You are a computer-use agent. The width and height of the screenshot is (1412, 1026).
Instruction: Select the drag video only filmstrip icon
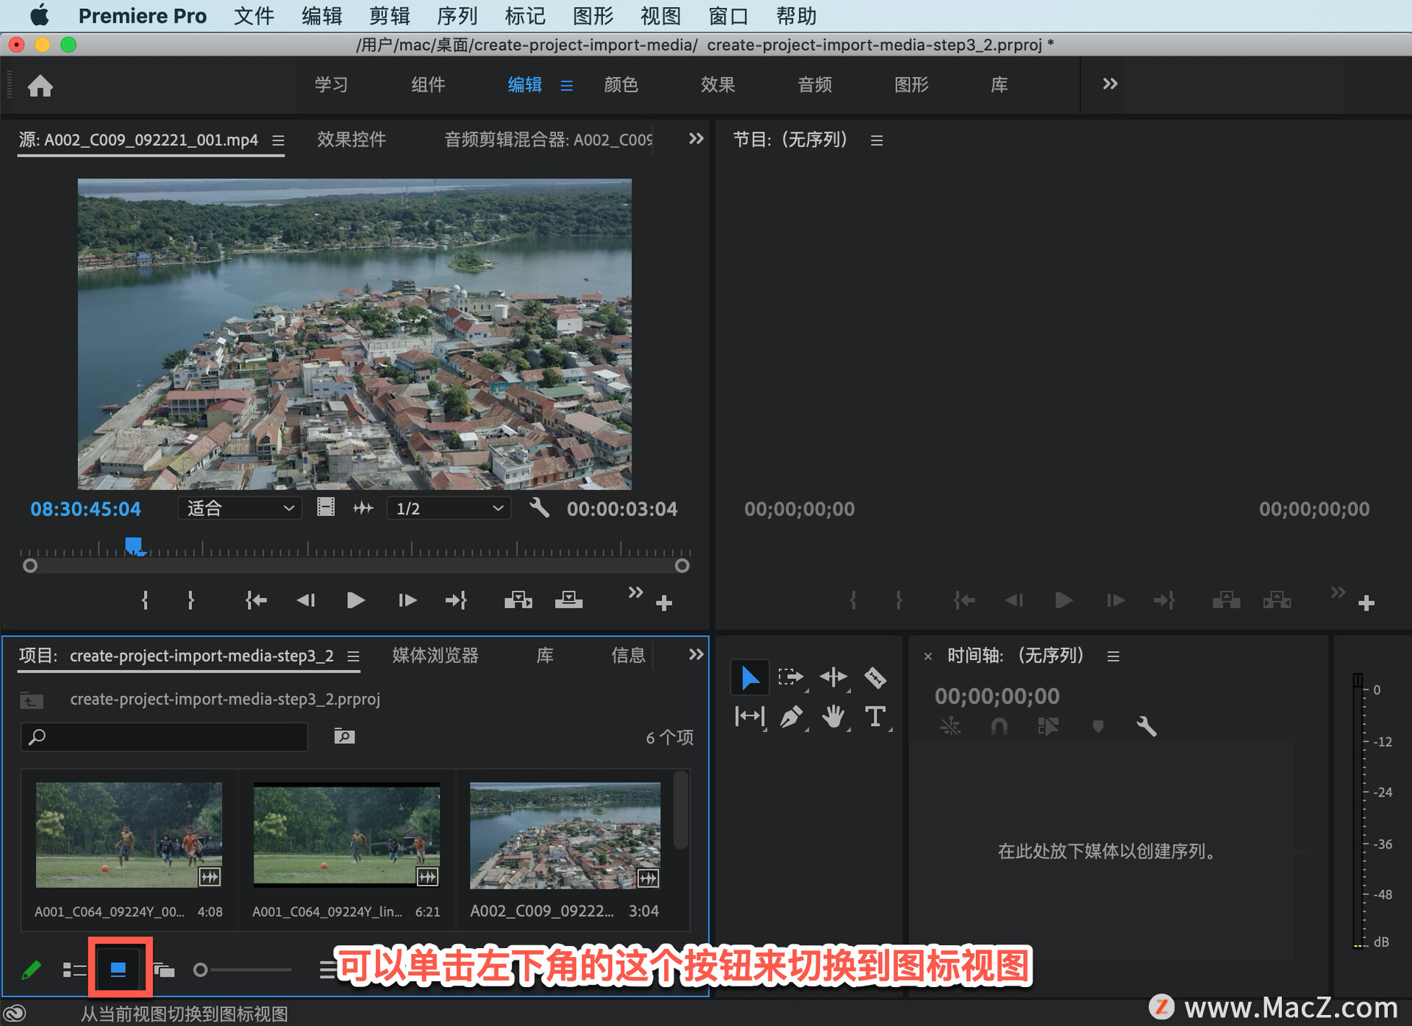[326, 507]
